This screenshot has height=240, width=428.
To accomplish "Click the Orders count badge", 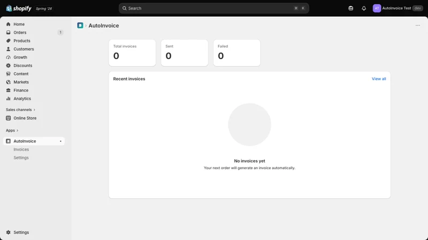I will (x=60, y=33).
